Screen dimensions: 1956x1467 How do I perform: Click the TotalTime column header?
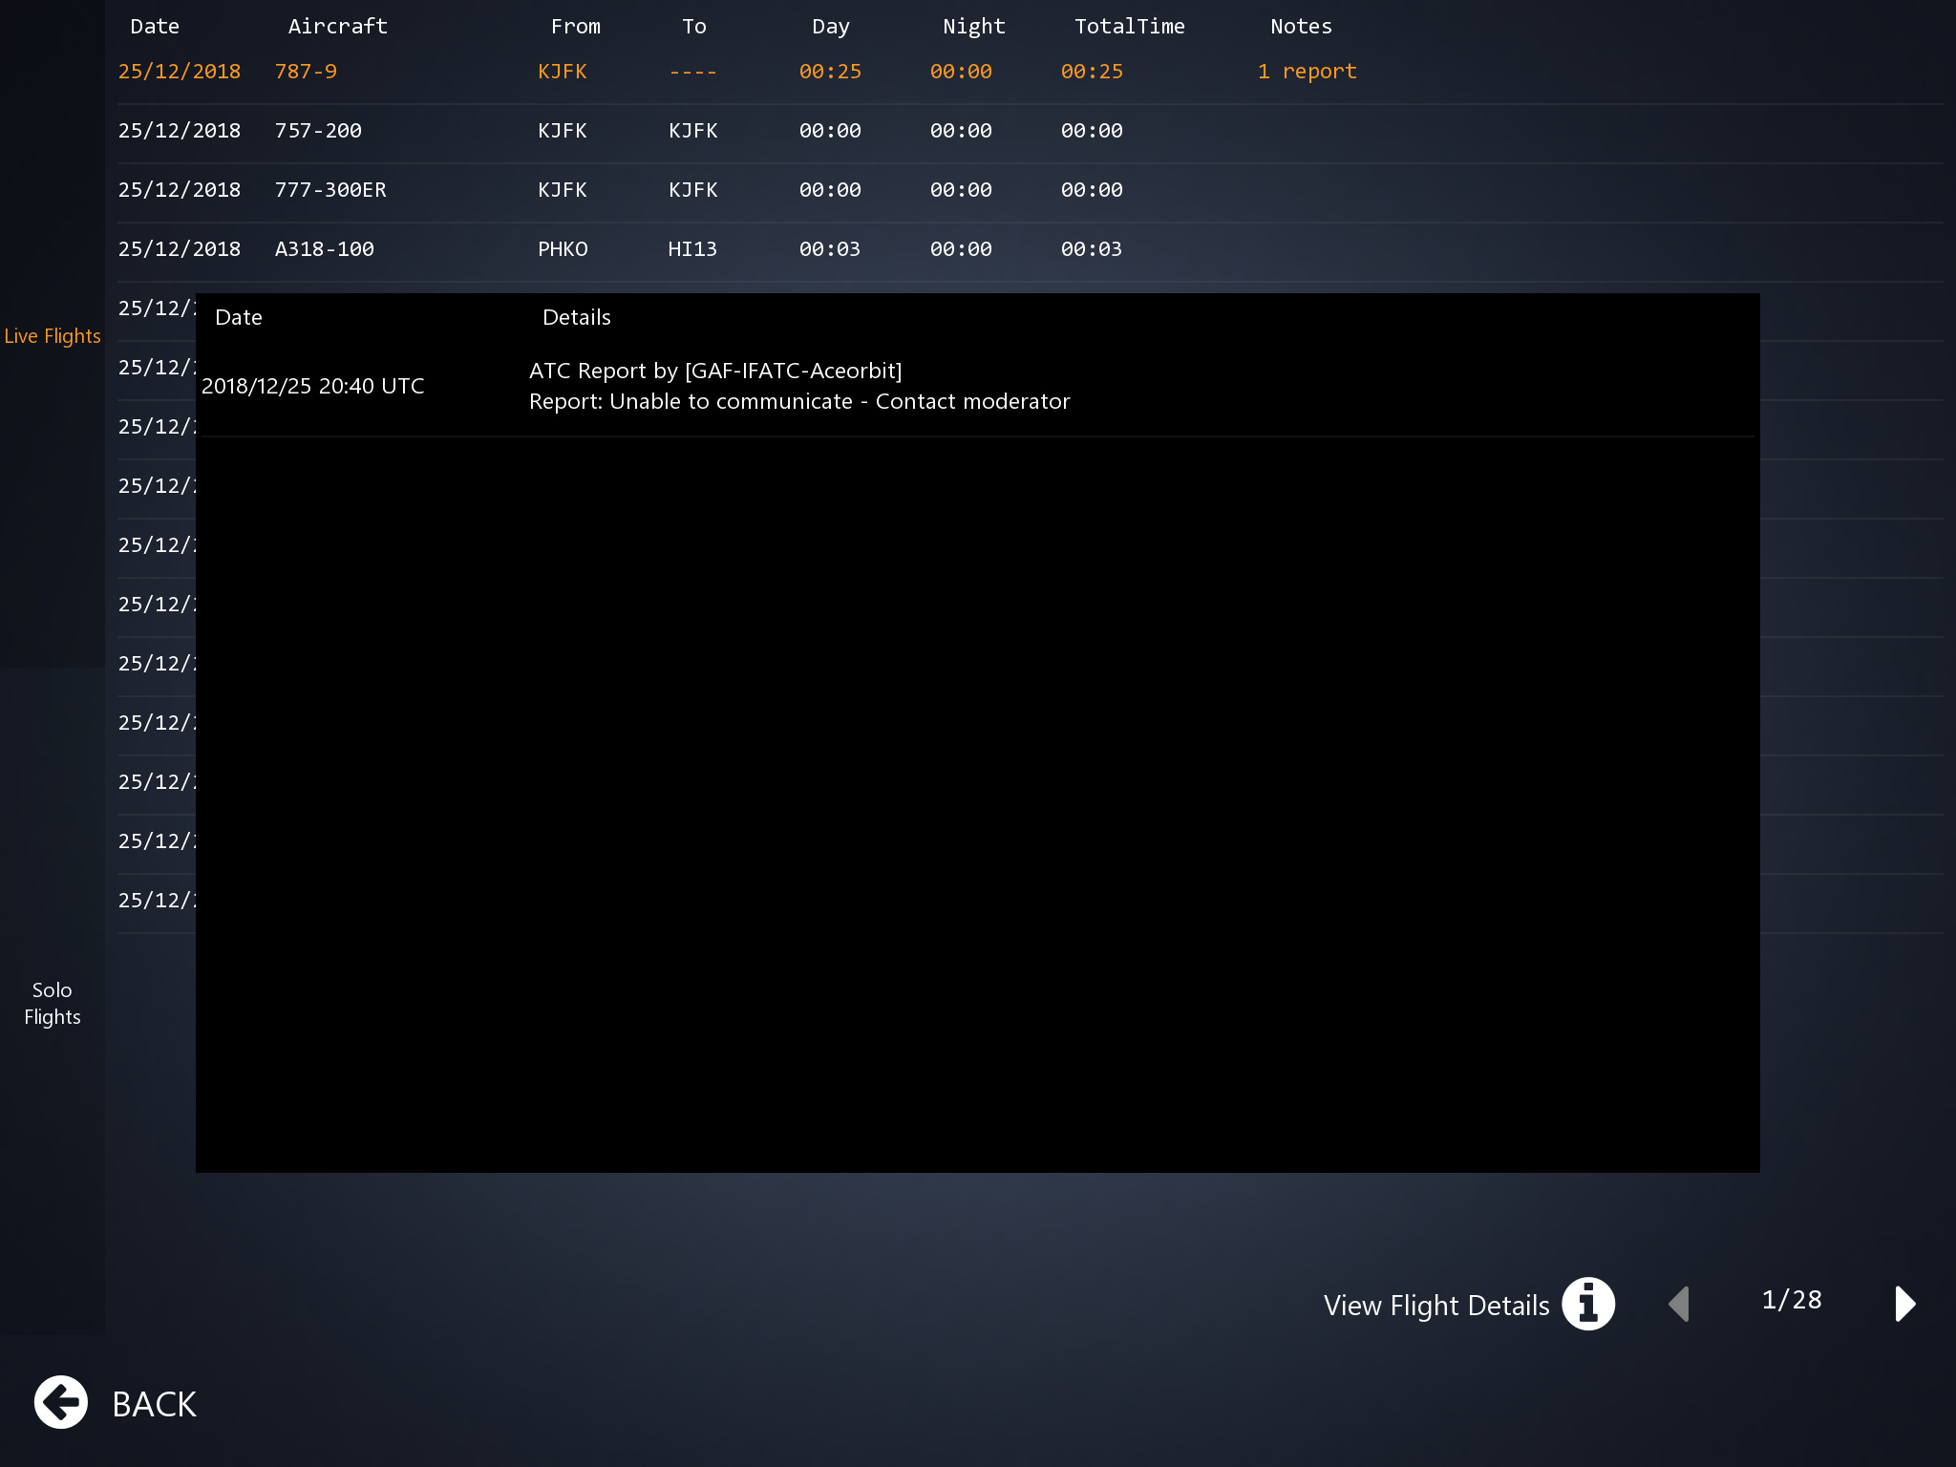tap(1129, 27)
